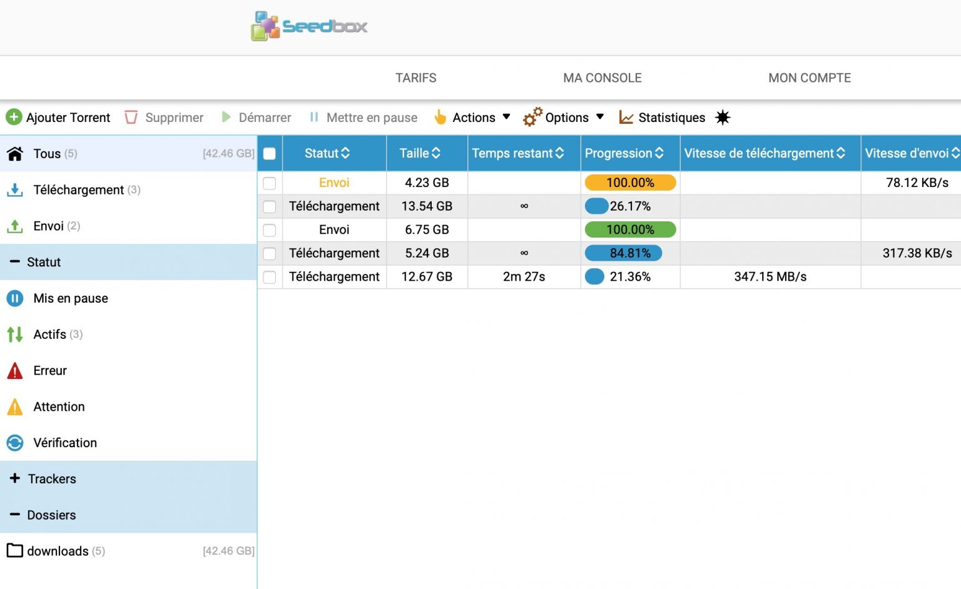Image resolution: width=961 pixels, height=589 pixels.
Task: Open the Statistiques chart icon
Action: coord(625,117)
